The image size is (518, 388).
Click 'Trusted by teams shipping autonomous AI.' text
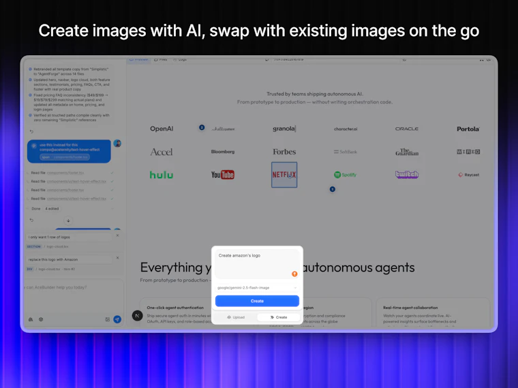(314, 94)
